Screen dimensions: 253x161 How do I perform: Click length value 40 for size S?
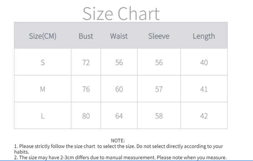tap(204, 62)
